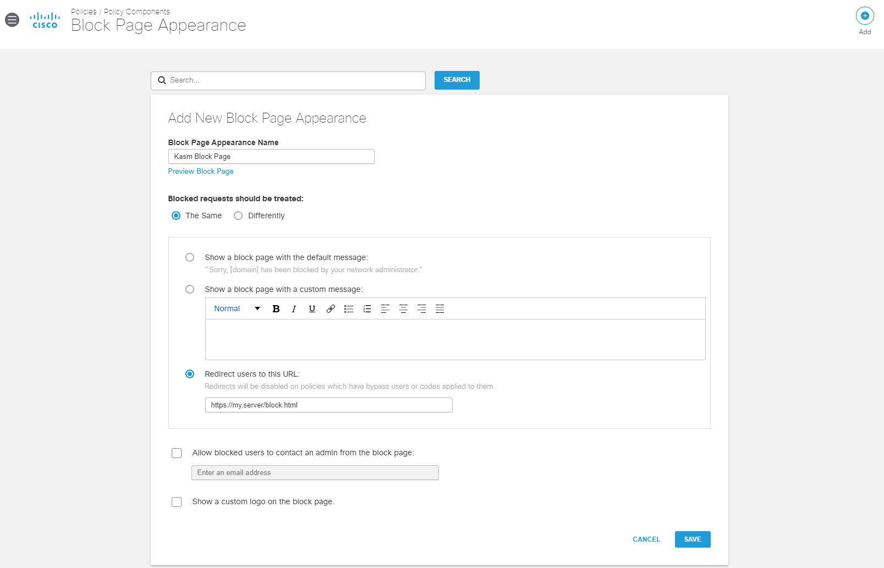Viewport: 884px width, 568px height.
Task: Apply underline formatting
Action: click(312, 308)
